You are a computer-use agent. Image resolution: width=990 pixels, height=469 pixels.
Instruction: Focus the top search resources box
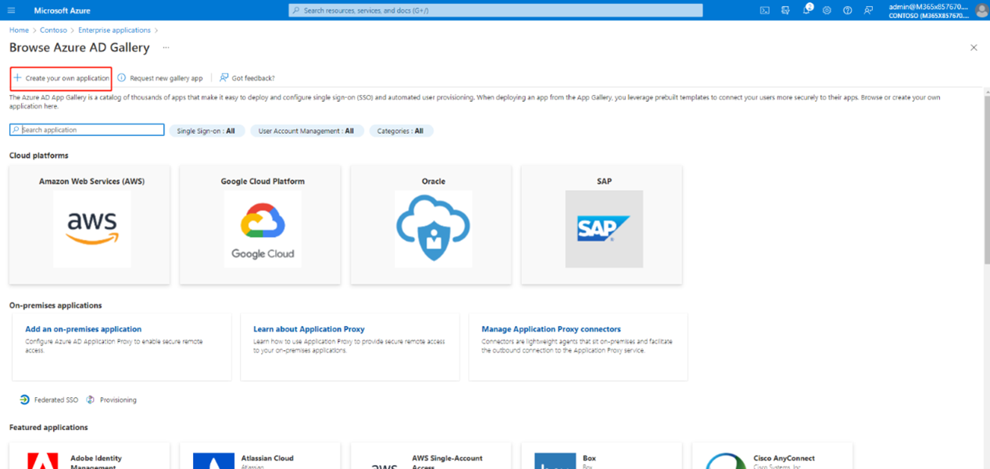pos(495,10)
